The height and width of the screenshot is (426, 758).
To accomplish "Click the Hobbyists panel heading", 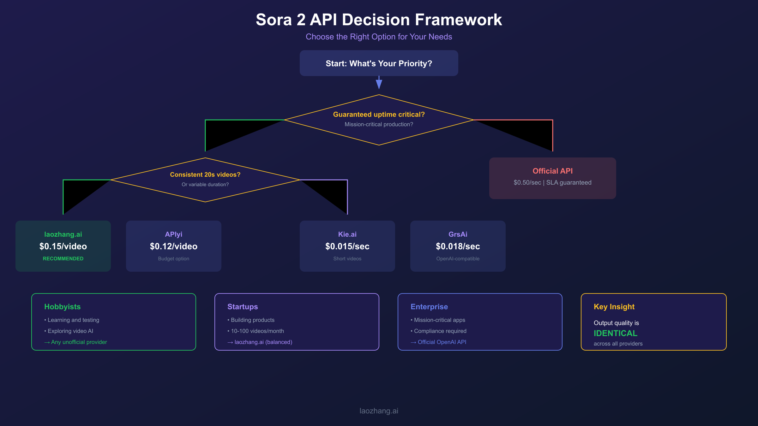I will pos(63,307).
